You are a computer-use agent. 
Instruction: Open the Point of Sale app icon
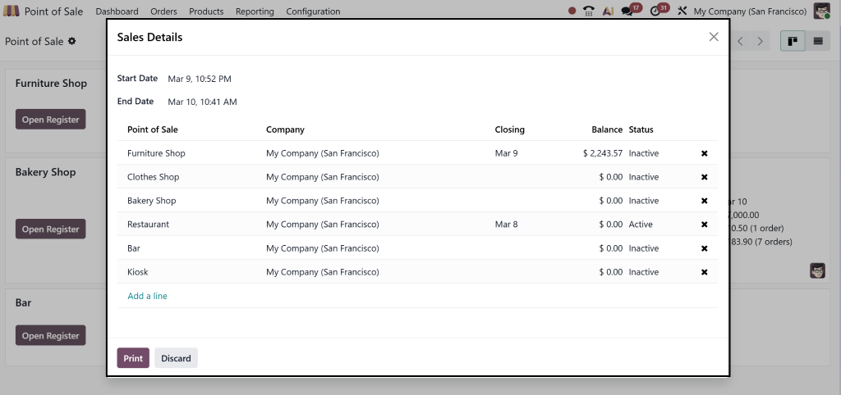click(11, 11)
